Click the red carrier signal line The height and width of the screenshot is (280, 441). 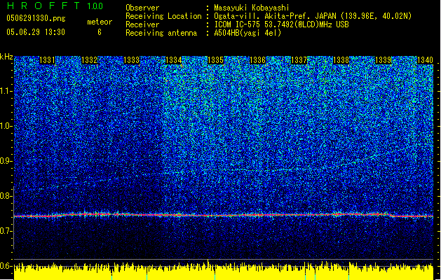[x=224, y=216]
